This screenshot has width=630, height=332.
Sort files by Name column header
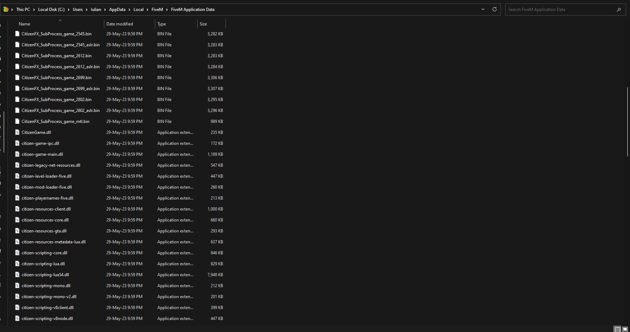pyautogui.click(x=24, y=24)
